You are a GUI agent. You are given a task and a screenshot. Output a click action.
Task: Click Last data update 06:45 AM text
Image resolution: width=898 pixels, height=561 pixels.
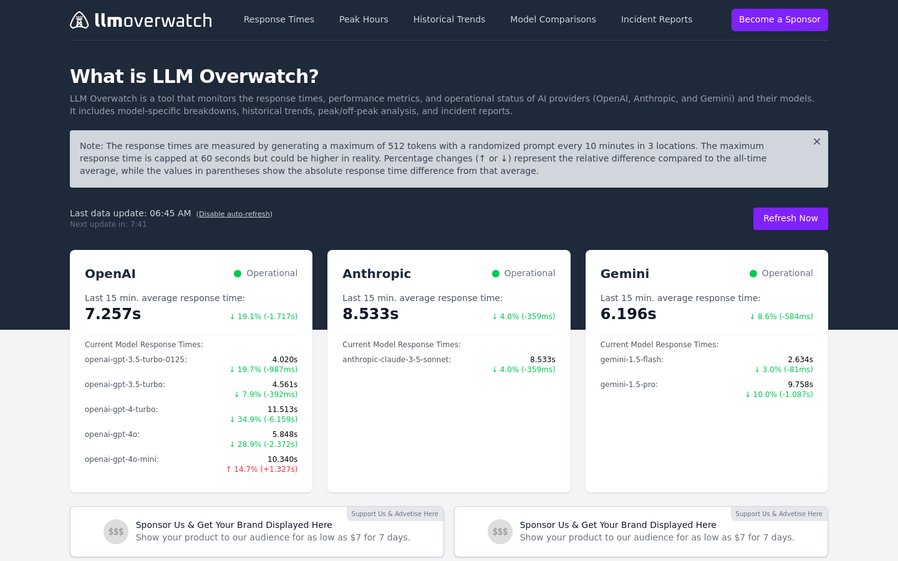pyautogui.click(x=130, y=213)
